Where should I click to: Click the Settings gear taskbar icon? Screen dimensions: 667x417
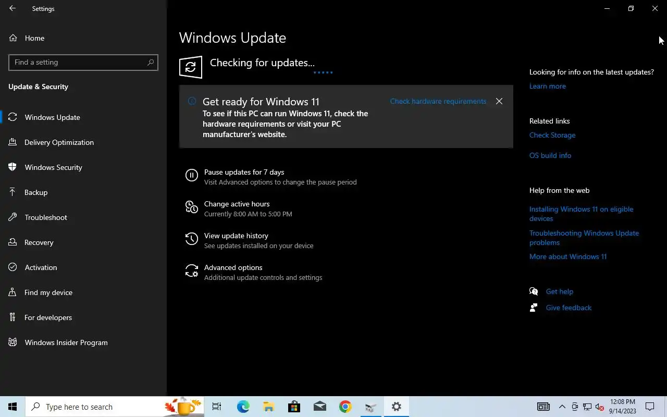click(x=397, y=407)
